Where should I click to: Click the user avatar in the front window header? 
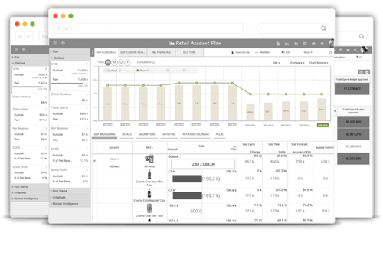point(332,43)
